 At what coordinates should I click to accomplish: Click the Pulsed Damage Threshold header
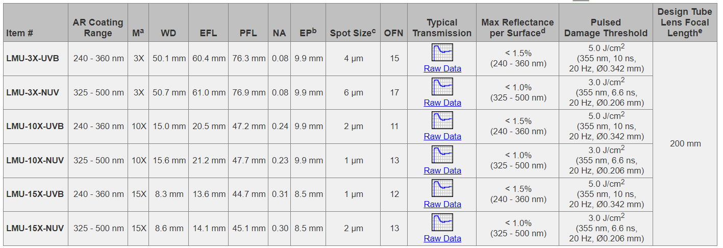coord(606,28)
